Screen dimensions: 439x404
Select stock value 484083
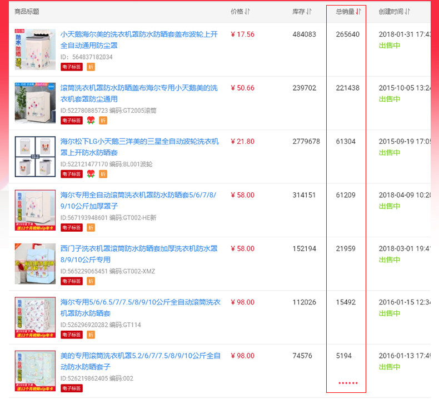point(305,34)
